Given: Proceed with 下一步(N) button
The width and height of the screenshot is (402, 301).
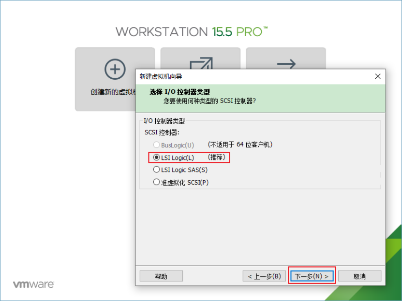Looking at the screenshot, I should (312, 276).
